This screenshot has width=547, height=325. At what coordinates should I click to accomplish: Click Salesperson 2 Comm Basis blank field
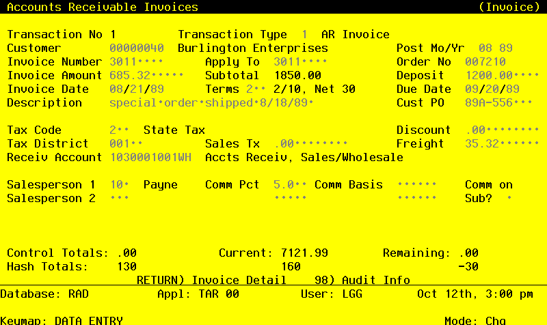(417, 198)
